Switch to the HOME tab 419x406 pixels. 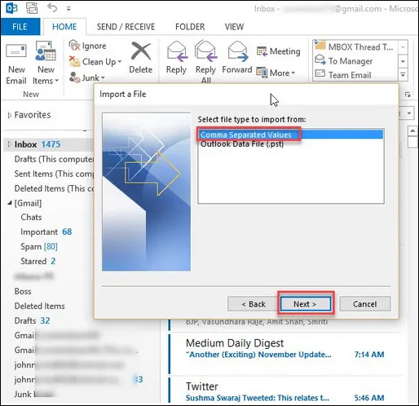(64, 27)
